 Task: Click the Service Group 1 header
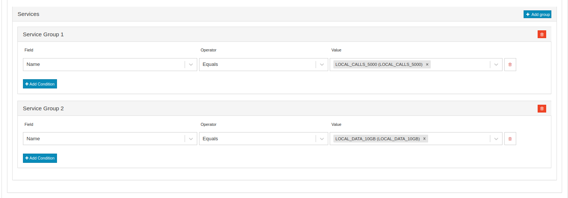click(43, 34)
